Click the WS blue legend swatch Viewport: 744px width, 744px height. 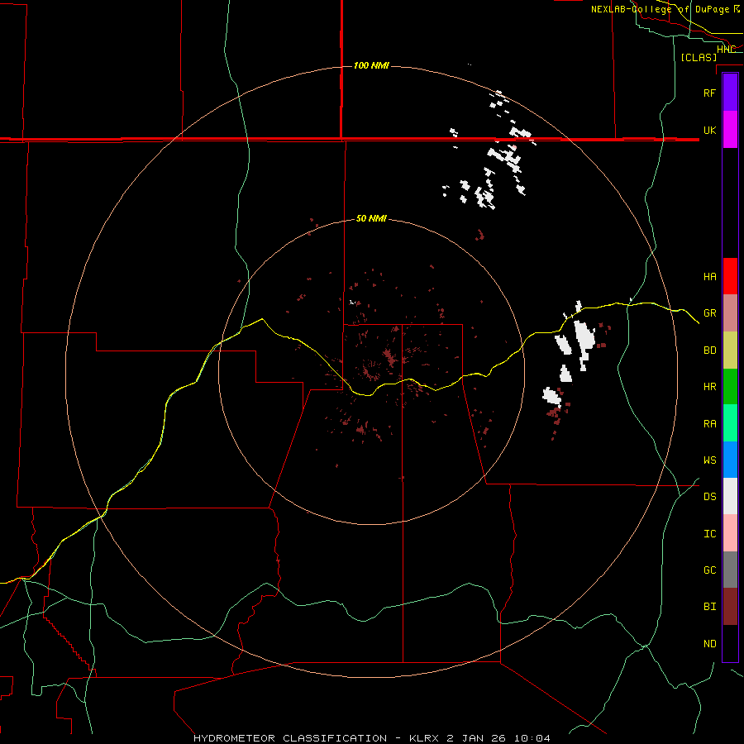click(x=730, y=460)
